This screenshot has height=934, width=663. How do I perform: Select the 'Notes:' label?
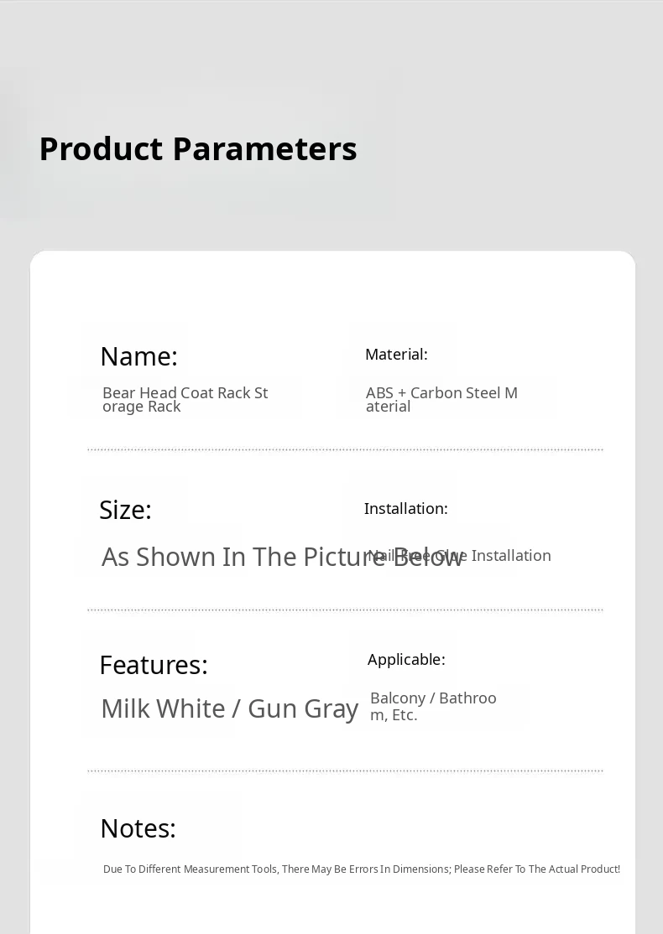(138, 828)
